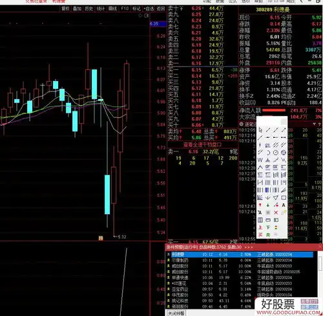Open 统计 statistics option

point(101,8)
